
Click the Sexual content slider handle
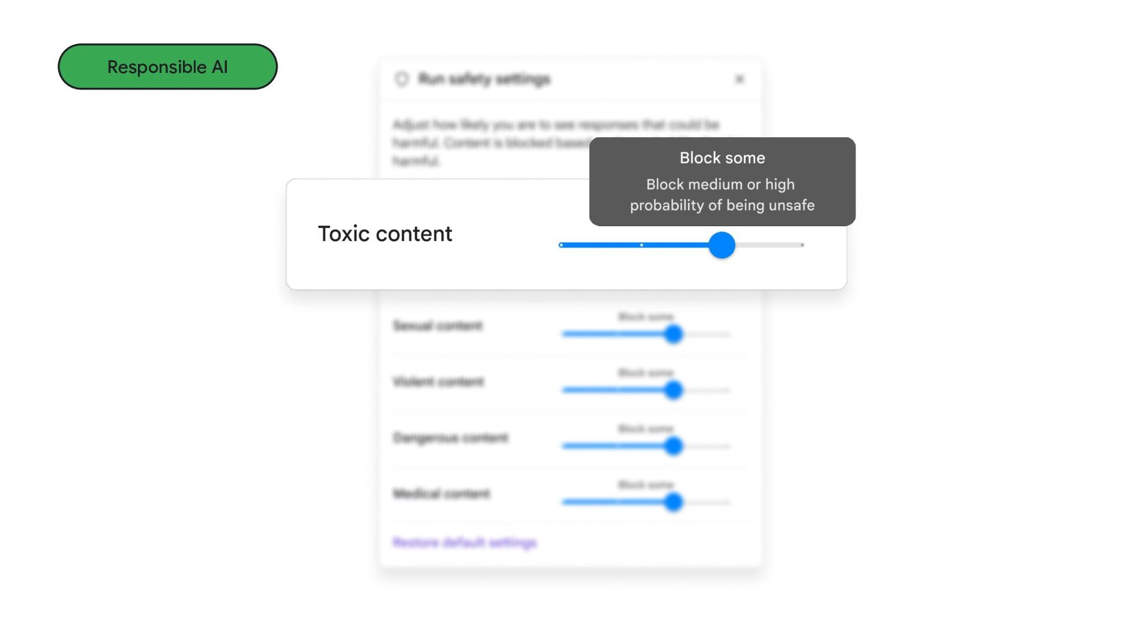tap(673, 334)
